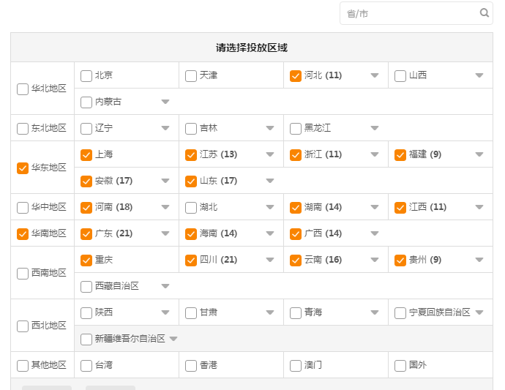Check the 台湾 checkbox
Screen dimensions: 505x390
tap(86, 365)
